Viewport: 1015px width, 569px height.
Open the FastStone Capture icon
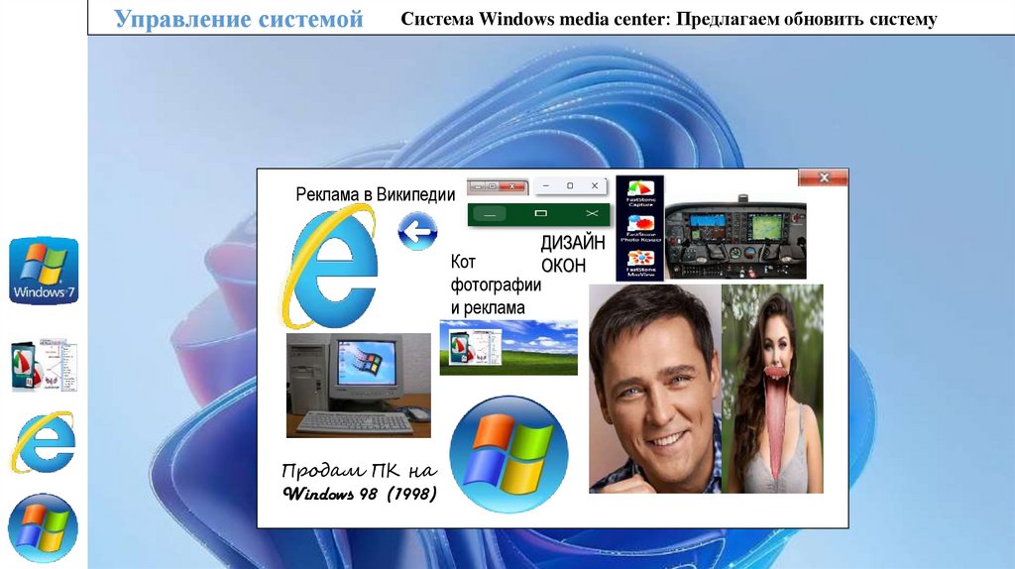pyautogui.click(x=640, y=192)
